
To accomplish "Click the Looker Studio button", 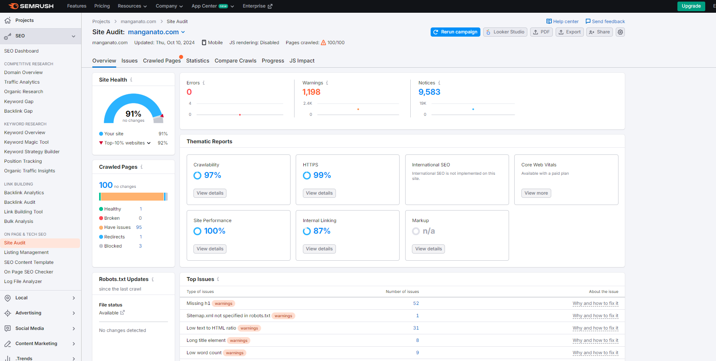I will click(505, 32).
